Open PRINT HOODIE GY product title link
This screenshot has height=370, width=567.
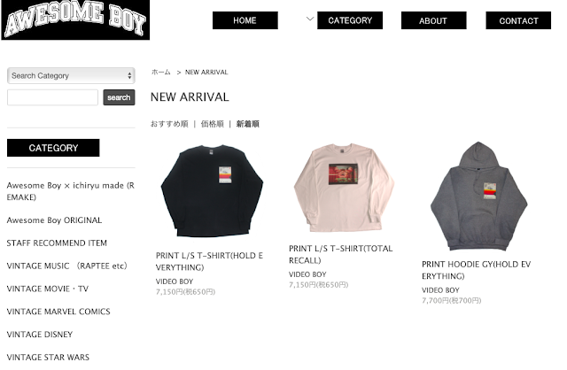click(476, 270)
